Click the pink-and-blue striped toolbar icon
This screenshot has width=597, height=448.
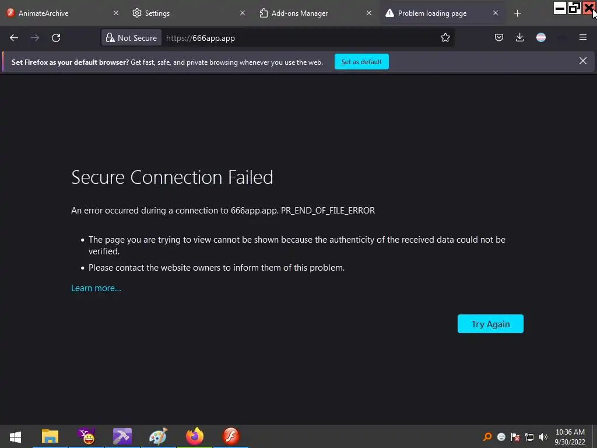(541, 38)
